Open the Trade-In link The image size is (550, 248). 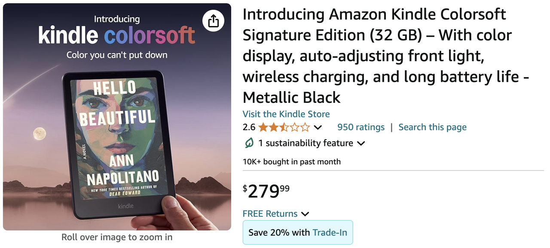330,233
